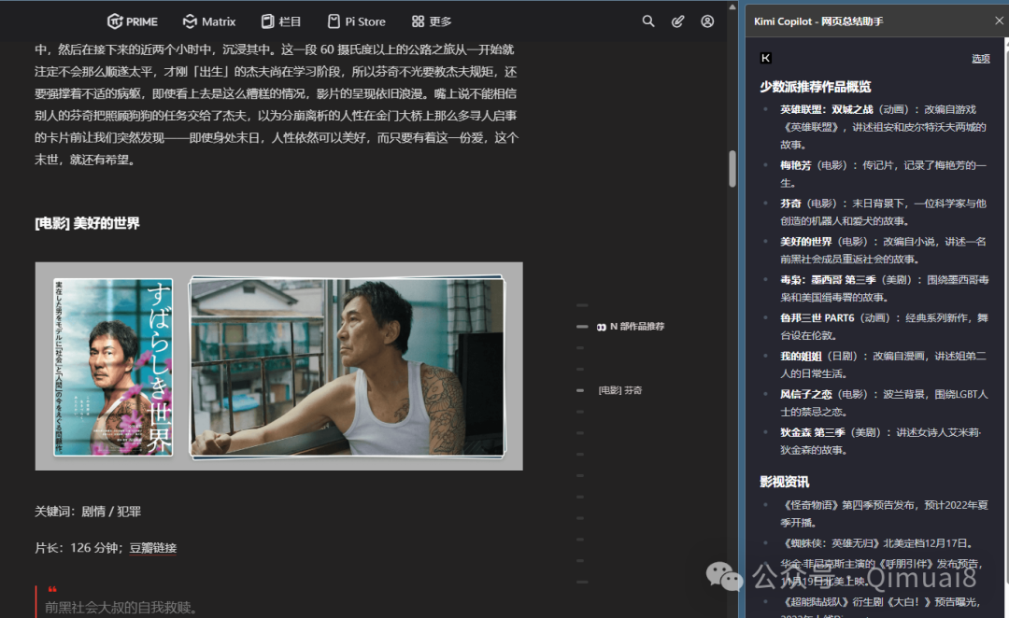
Task: Select 梅艳芳 summary item
Action: point(883,175)
